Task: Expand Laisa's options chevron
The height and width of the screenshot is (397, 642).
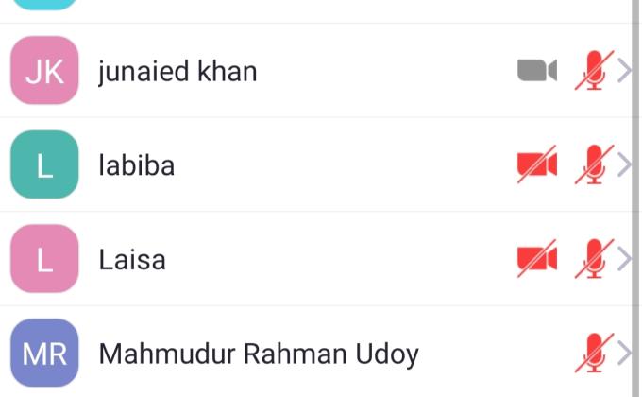Action: point(623,258)
